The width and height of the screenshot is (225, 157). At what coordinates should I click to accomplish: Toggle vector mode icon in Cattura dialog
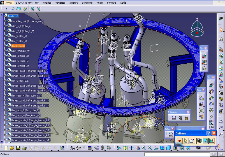tap(212, 141)
